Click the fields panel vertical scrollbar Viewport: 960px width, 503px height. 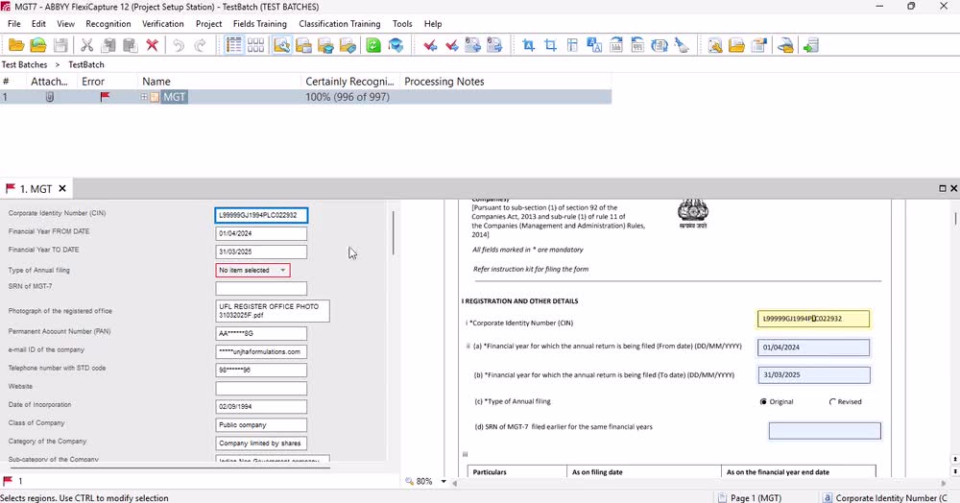[x=393, y=233]
